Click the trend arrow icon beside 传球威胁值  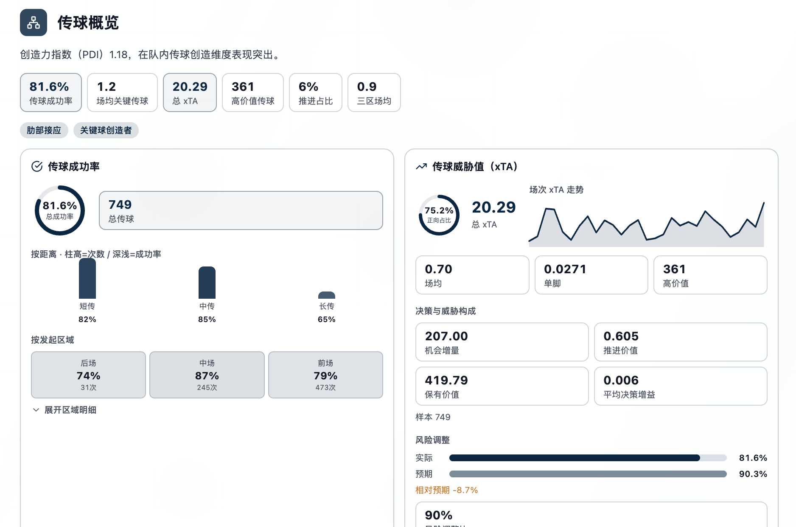click(421, 166)
